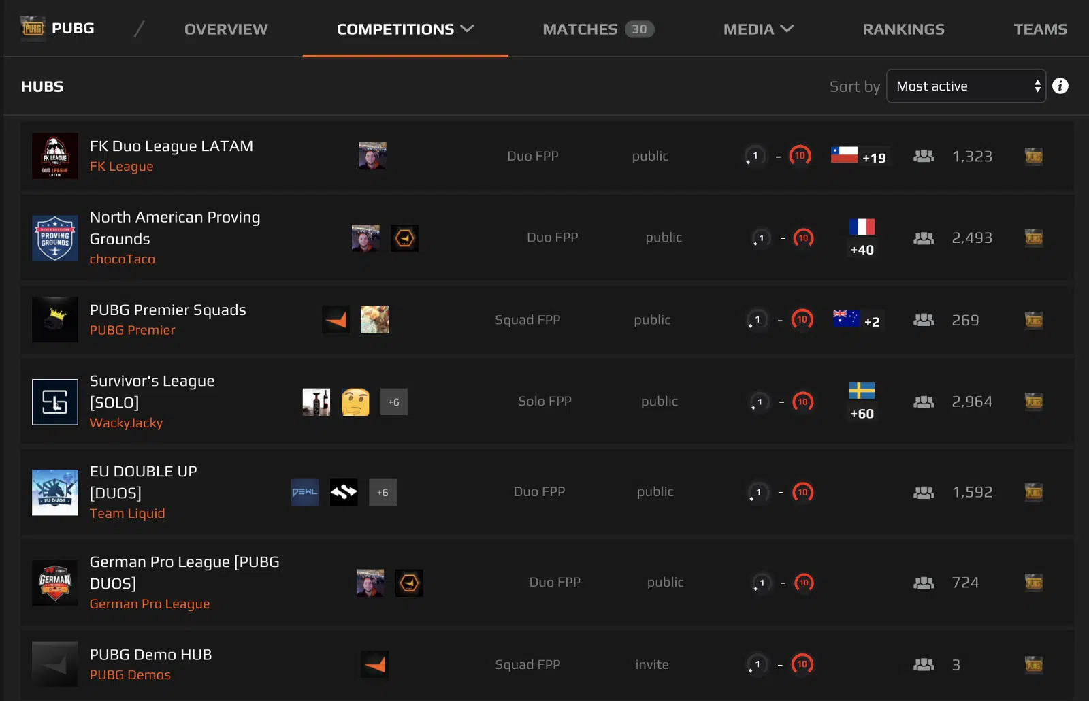The width and height of the screenshot is (1089, 701).
Task: Click the avatar thumbnail on Survivor's League row
Action: tap(316, 402)
